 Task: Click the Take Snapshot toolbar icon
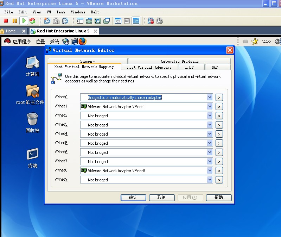coord(47,21)
